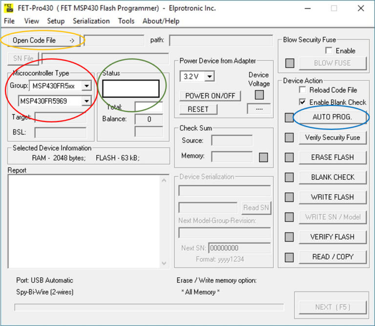Click Report scrollbar up arrow

[x=164, y=181]
